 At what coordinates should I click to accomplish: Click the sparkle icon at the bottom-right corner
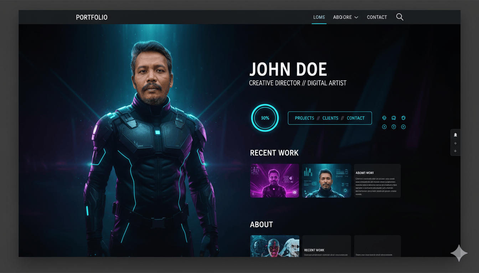coord(459,253)
